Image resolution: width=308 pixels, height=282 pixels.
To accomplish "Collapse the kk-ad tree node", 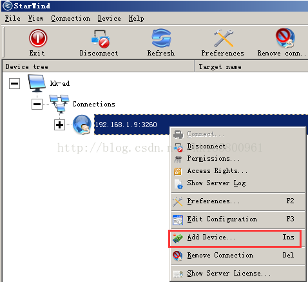I will (14, 83).
